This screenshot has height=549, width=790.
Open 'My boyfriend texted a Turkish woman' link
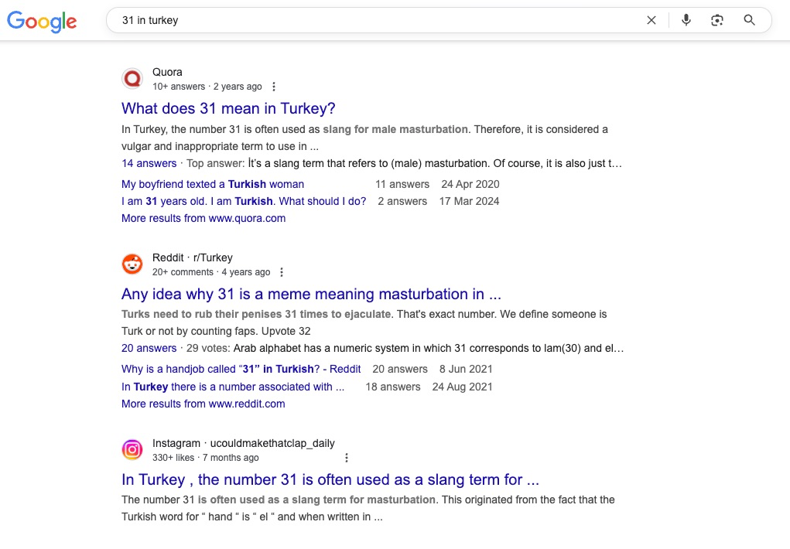click(213, 184)
